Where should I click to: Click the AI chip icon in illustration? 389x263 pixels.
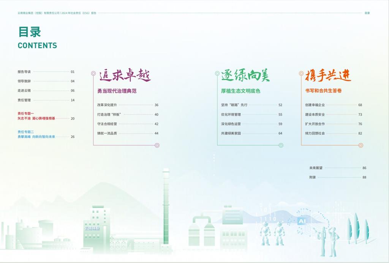click(302, 221)
